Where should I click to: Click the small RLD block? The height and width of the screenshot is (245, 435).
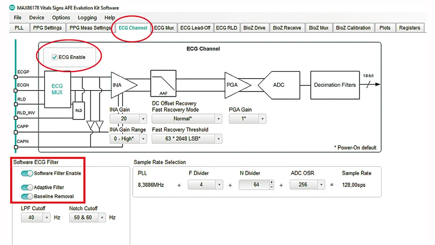79,110
